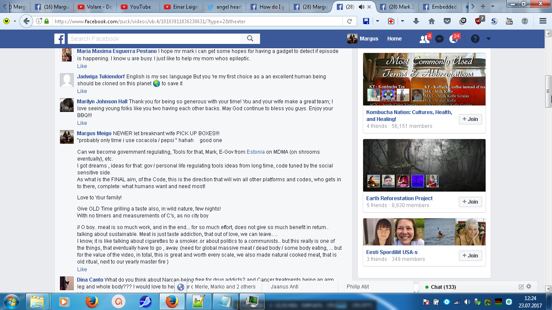Click the red cross extension icon
552x310 pixels.
tap(391, 21)
